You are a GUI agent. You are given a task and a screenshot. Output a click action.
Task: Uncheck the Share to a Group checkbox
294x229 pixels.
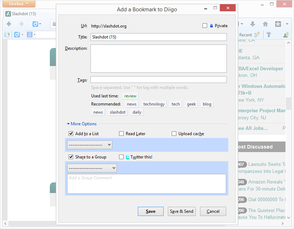coord(71,157)
